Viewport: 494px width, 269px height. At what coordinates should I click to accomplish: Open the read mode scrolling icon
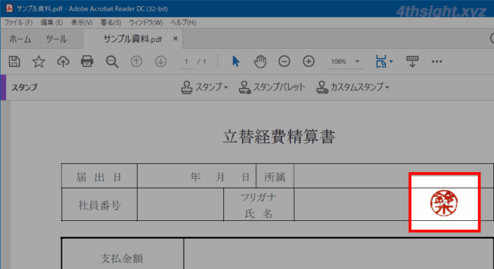click(x=412, y=62)
